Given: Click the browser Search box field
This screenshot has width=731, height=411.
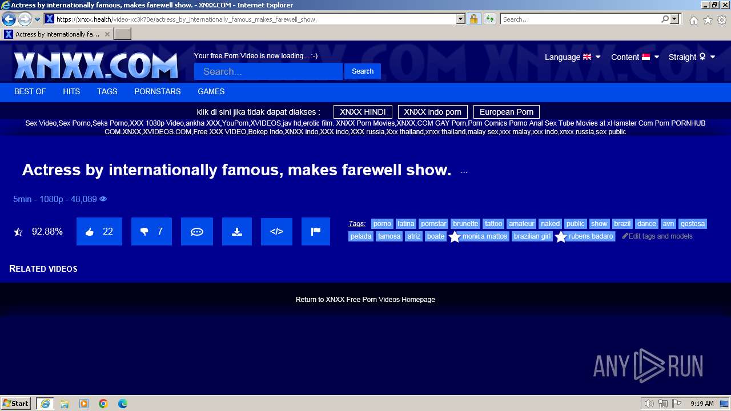Looking at the screenshot, I should click(x=580, y=19).
